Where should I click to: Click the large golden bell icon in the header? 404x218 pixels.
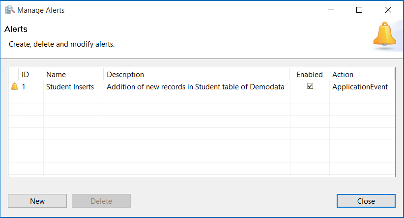click(384, 35)
